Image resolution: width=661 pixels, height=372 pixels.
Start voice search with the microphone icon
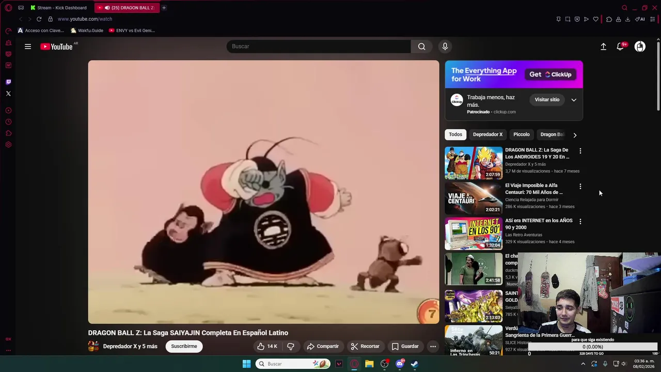pos(445,47)
